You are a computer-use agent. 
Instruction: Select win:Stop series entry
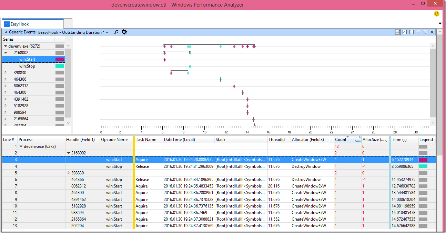click(x=27, y=66)
